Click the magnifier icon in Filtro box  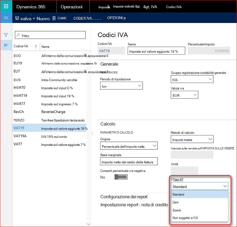click(18, 35)
